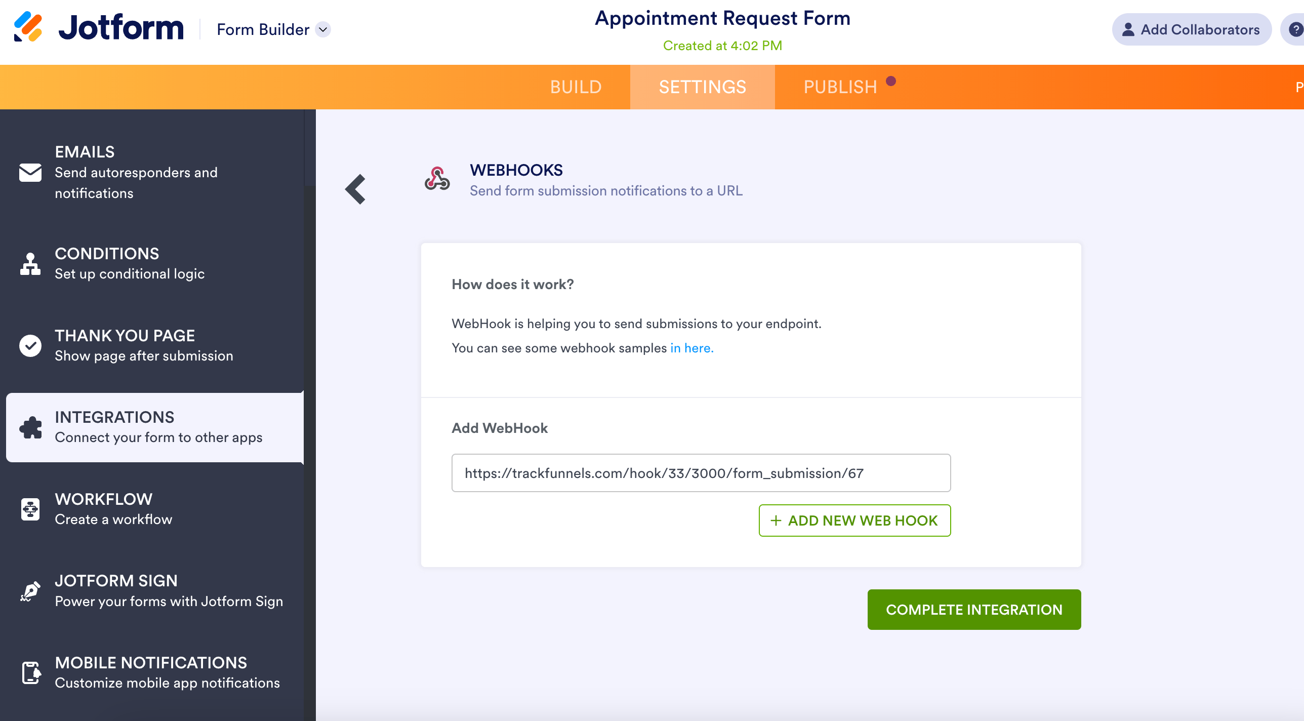Switch to the PUBLISH tab

[x=841, y=87]
